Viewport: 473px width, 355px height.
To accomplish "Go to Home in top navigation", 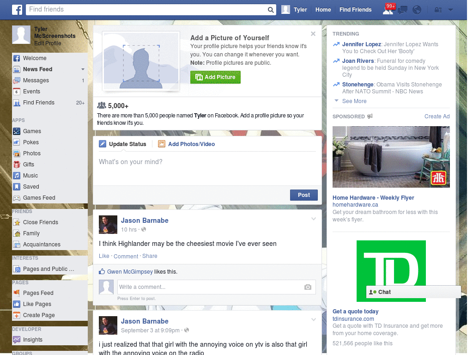I will point(323,10).
